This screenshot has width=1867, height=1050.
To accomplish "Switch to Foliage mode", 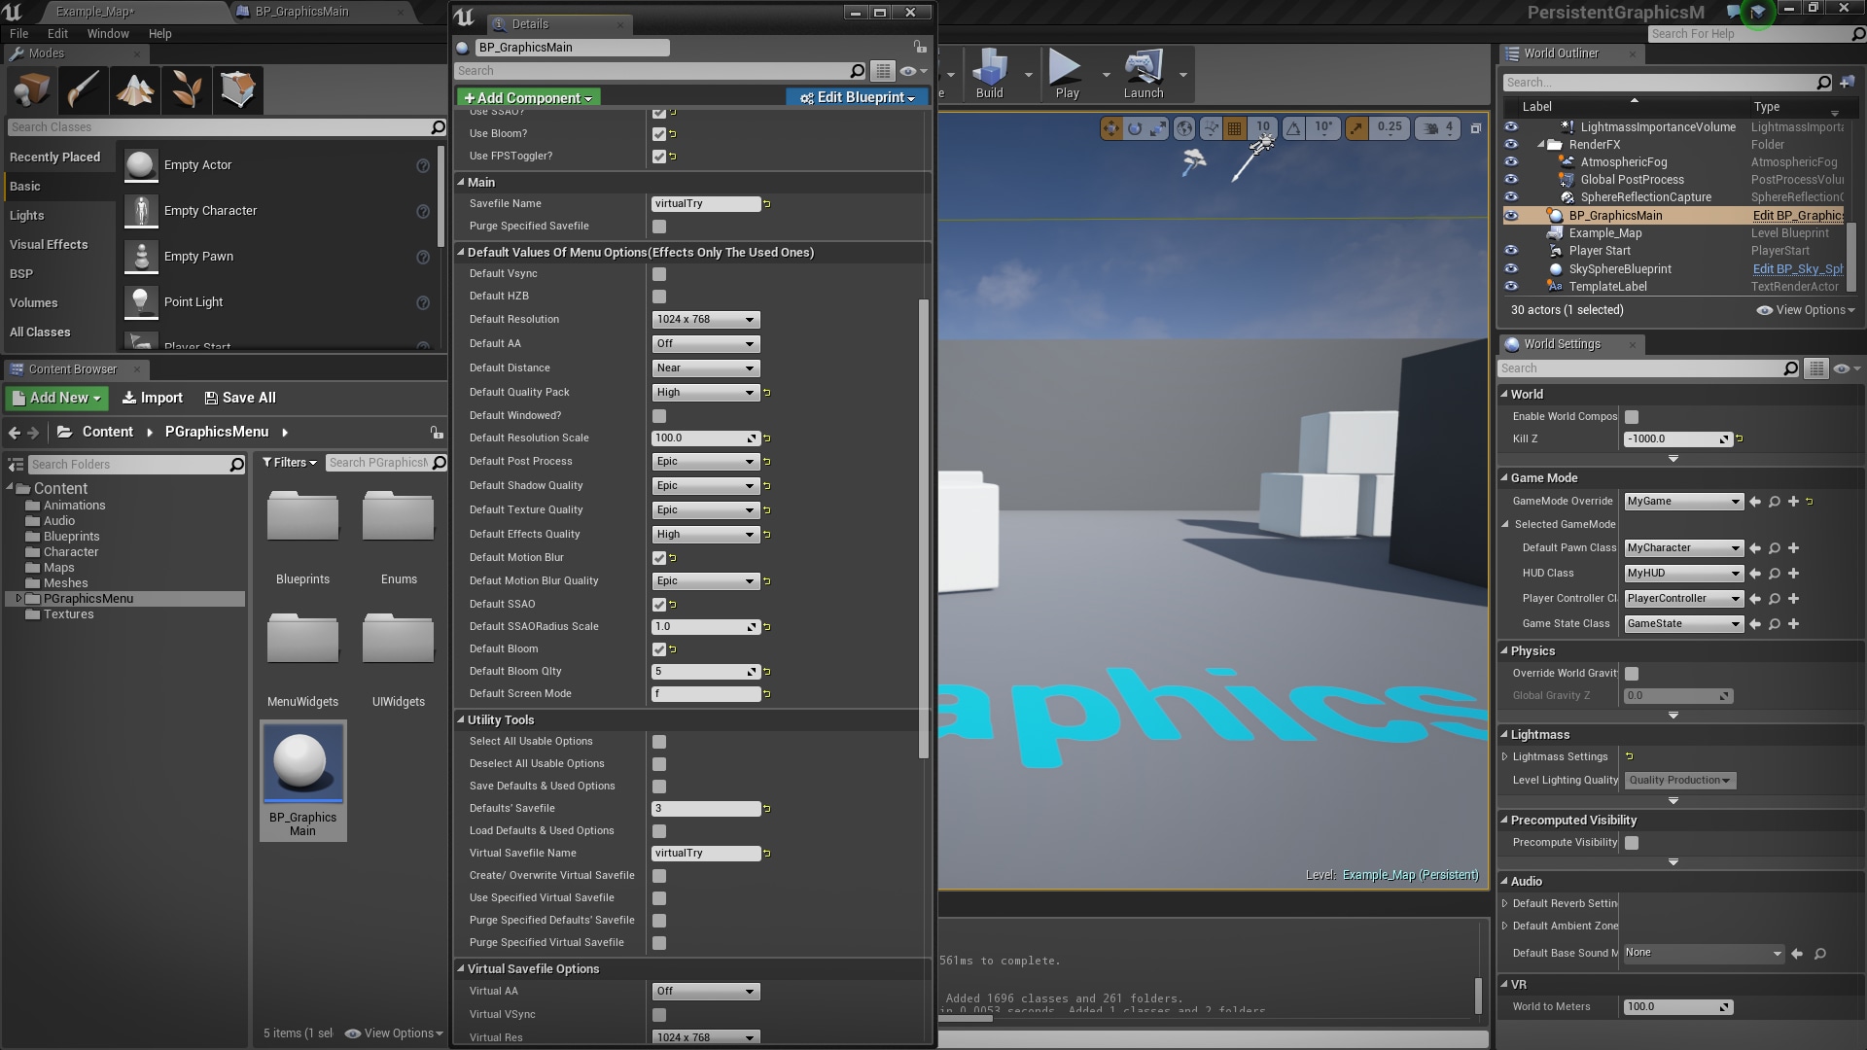I will pos(187,89).
